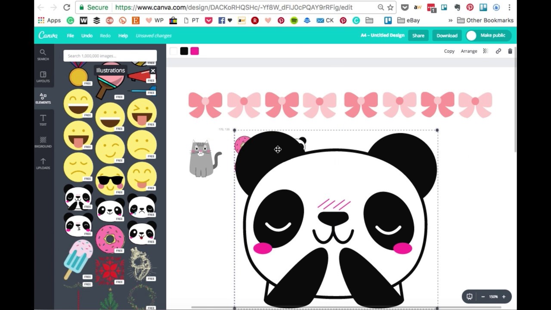Click the Share button
Image resolution: width=551 pixels, height=310 pixels.
tap(418, 36)
